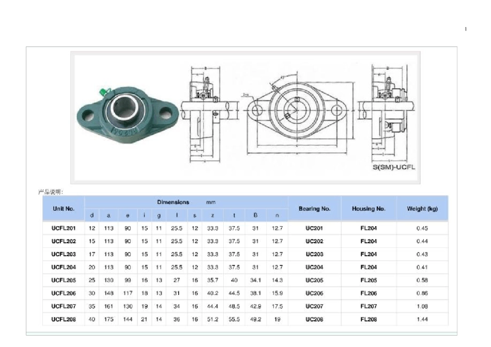Click the 'd' dimension subheader
Screen dimensions: 491x347
92,215
